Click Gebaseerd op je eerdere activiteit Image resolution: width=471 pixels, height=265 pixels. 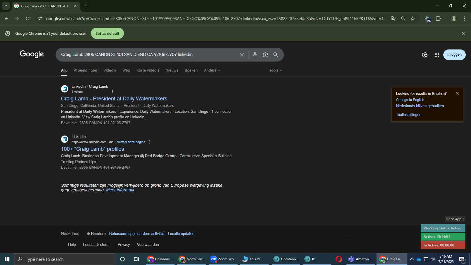point(137,234)
